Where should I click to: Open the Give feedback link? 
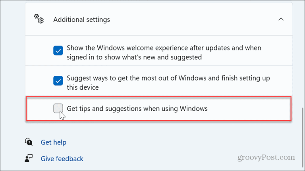[x=62, y=159]
